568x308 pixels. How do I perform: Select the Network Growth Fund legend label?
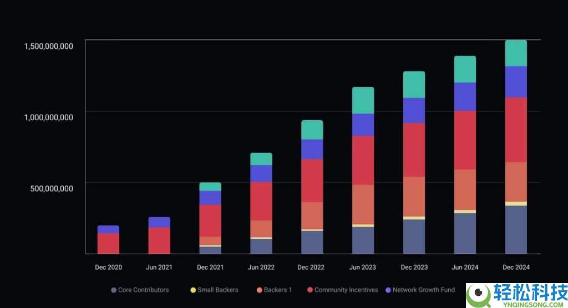[423, 290]
